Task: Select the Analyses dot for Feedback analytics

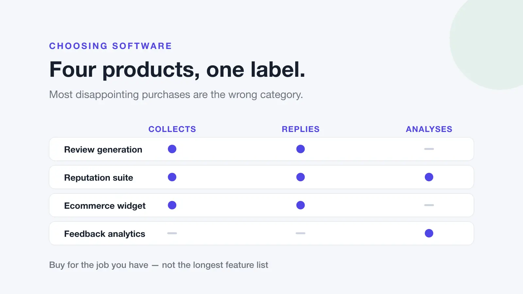Action: tap(429, 233)
